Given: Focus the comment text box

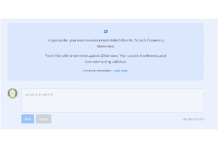Looking at the screenshot, I should coord(113,100).
